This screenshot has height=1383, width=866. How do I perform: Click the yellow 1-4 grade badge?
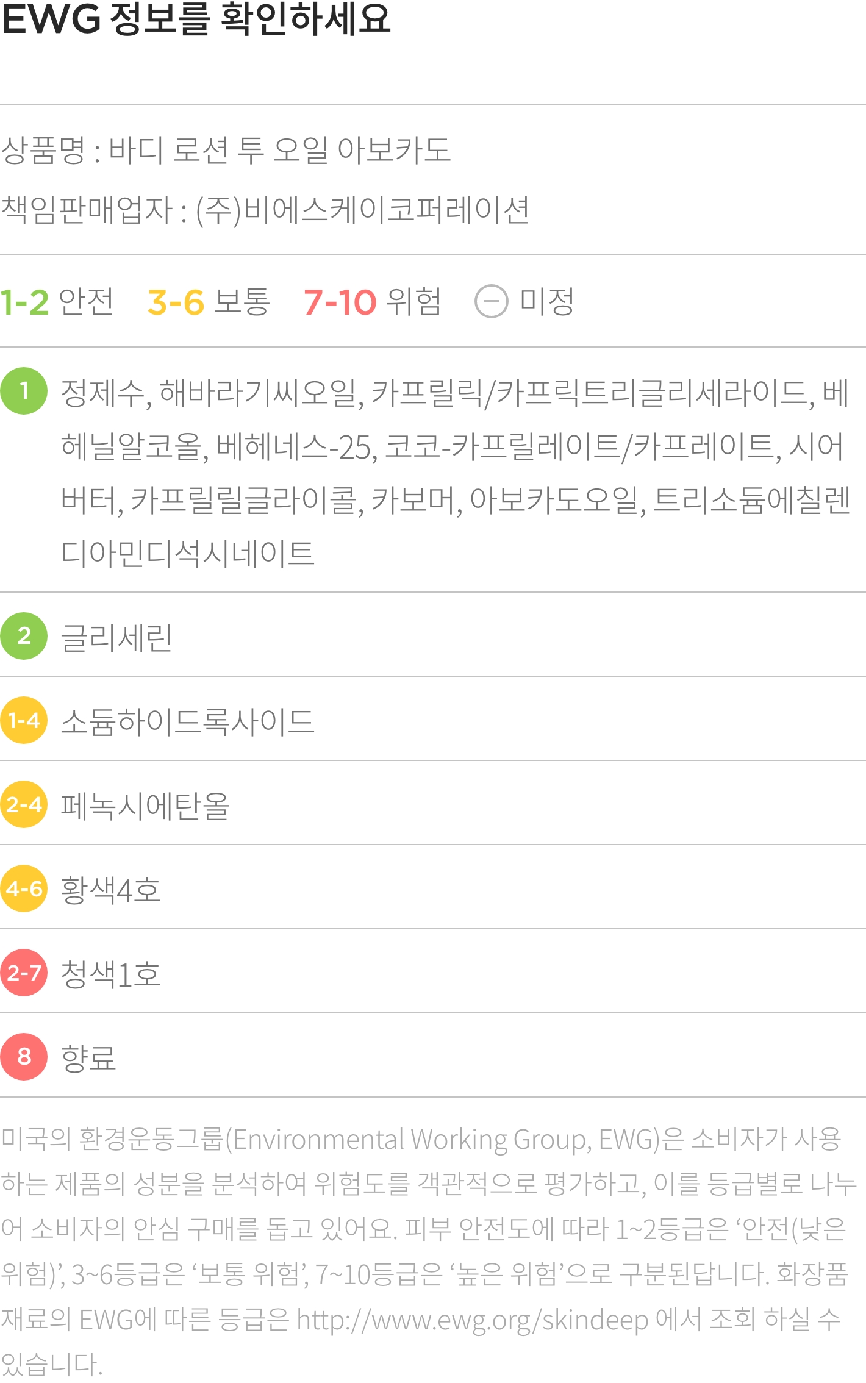tap(24, 720)
